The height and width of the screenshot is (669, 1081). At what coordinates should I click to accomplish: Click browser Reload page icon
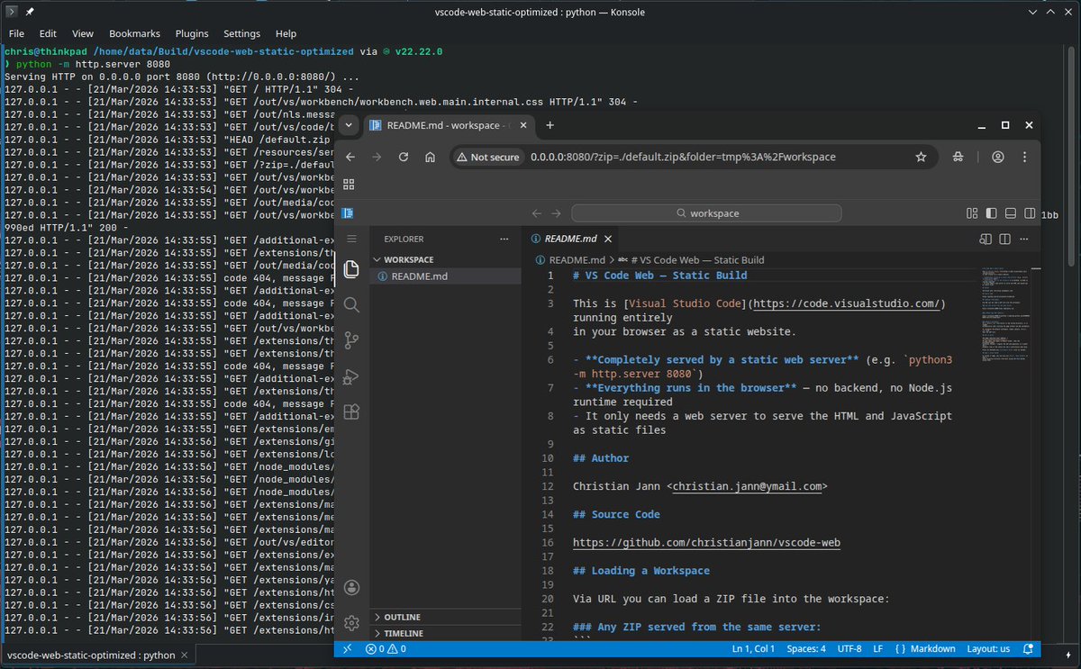(404, 157)
